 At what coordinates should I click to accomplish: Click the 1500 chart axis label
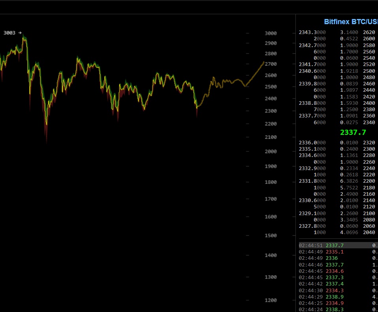271,236
